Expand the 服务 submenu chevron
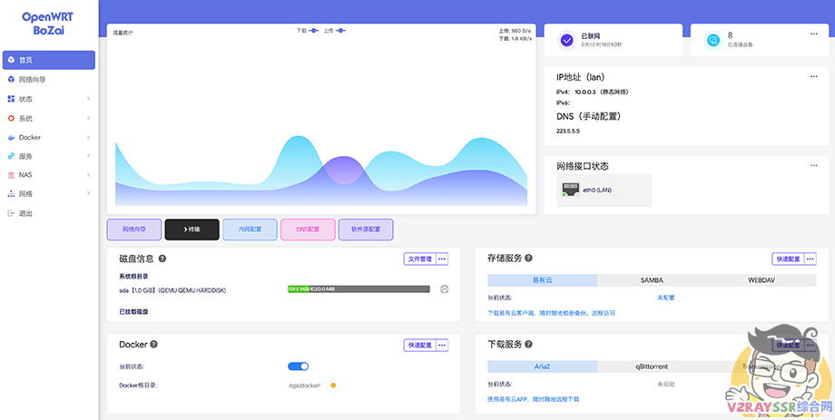 pos(88,157)
